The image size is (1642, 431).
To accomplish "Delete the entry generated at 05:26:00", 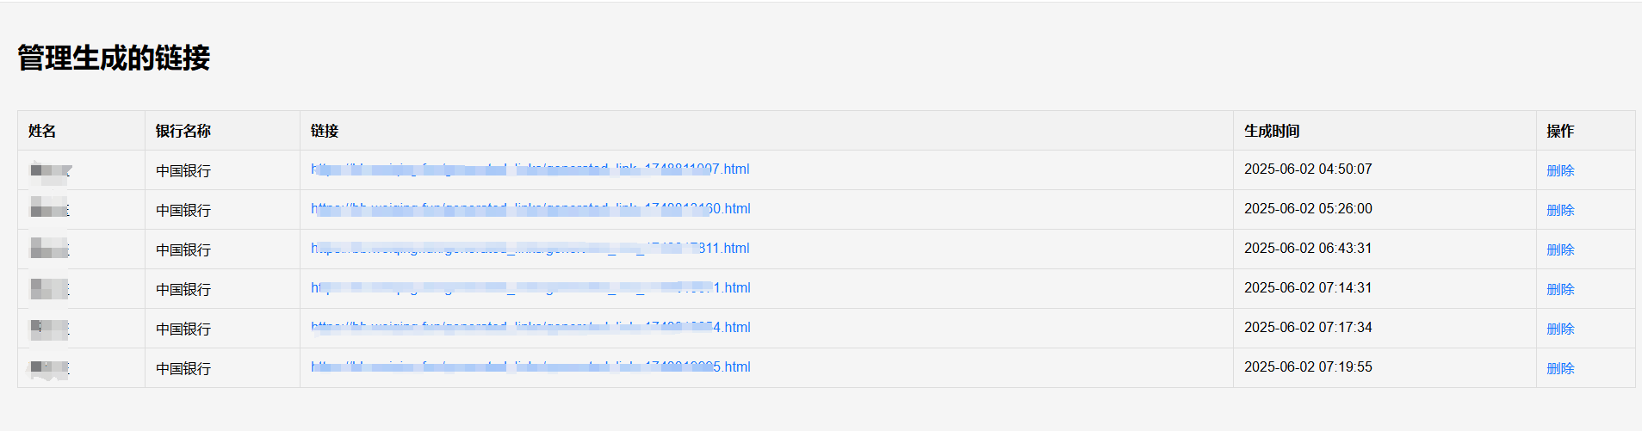I will pyautogui.click(x=1560, y=210).
